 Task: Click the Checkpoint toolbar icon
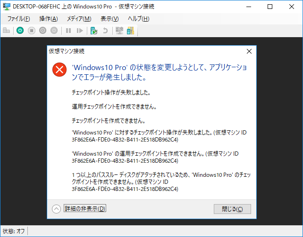(94, 31)
